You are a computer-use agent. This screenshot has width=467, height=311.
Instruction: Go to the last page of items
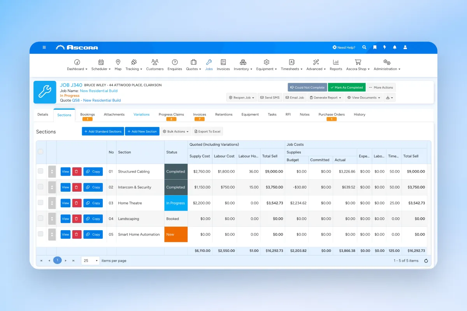(x=74, y=260)
